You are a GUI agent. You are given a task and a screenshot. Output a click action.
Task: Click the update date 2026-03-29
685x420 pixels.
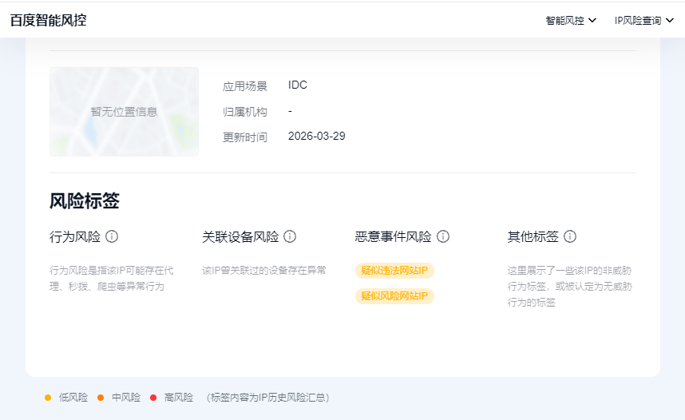(316, 137)
